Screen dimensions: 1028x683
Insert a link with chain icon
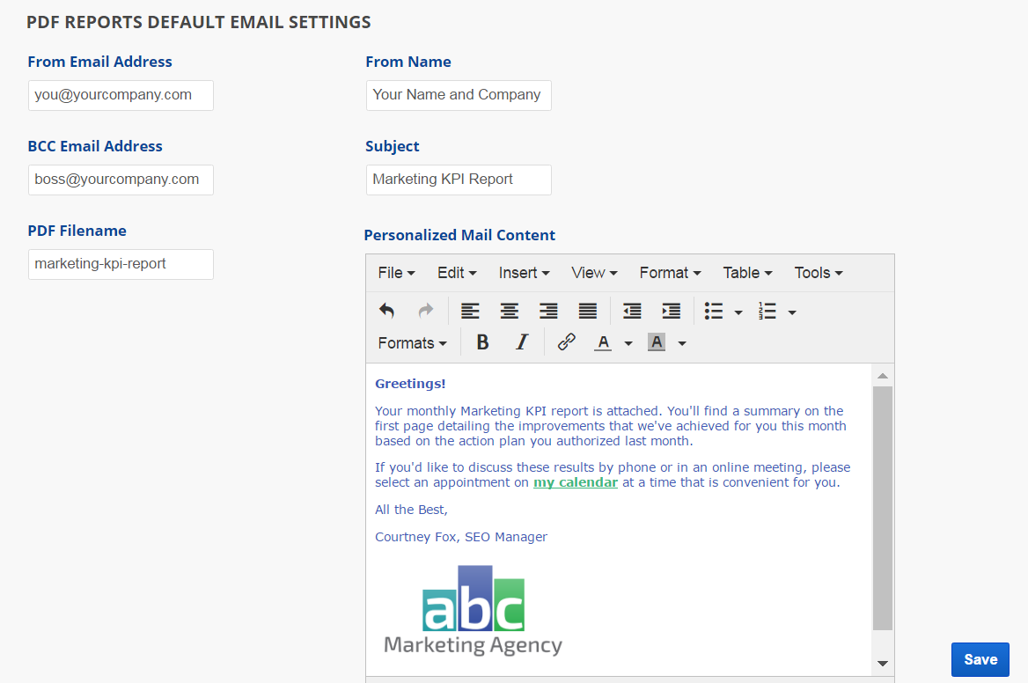click(567, 342)
